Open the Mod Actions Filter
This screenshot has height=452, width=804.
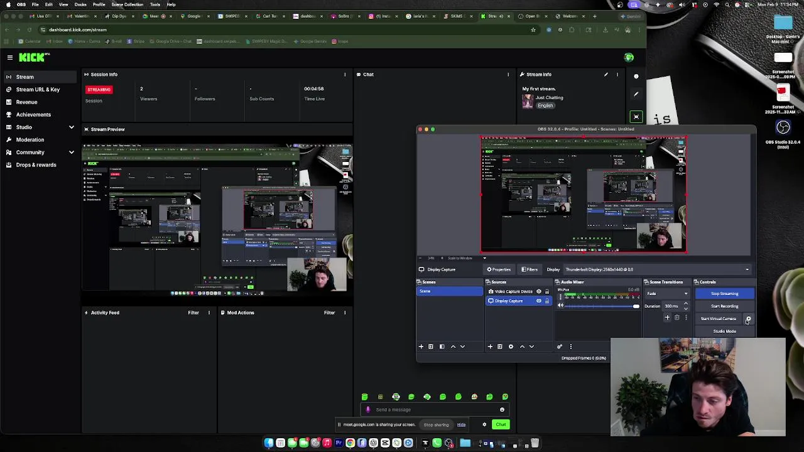[x=329, y=313]
